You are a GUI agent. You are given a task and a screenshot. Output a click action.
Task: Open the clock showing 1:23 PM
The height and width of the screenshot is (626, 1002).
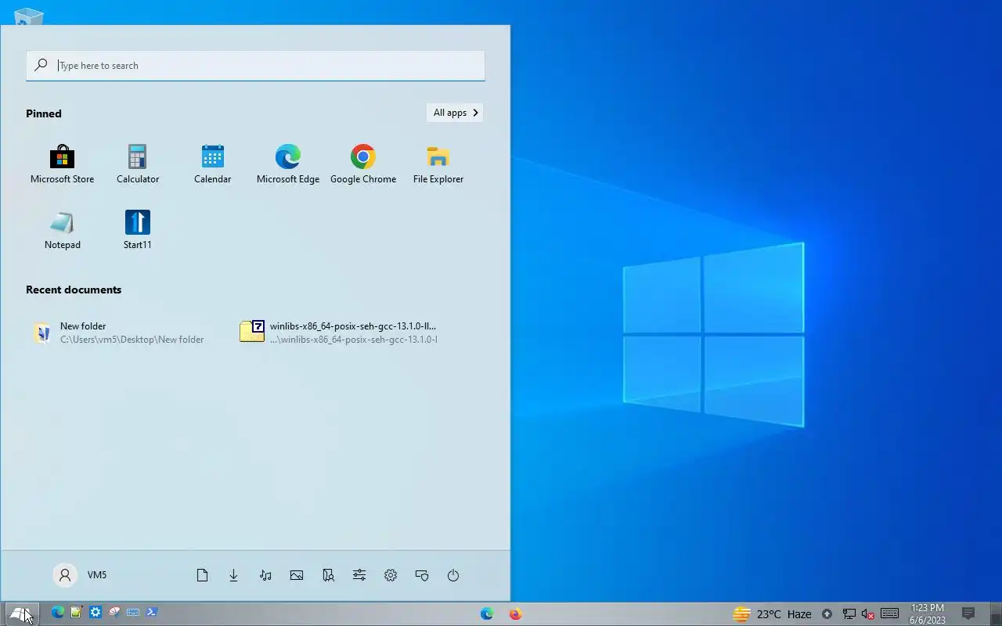coord(928,613)
